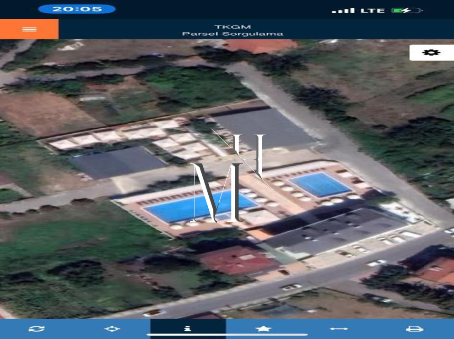
Task: Tap the LTE signal indicator
Action: coord(373,11)
